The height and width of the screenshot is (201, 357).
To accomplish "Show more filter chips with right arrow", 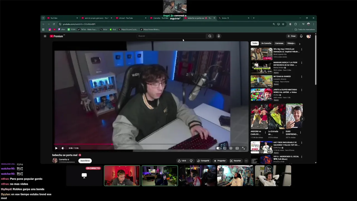I will (300, 44).
